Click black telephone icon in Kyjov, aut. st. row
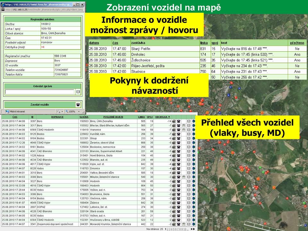 point(179,164)
